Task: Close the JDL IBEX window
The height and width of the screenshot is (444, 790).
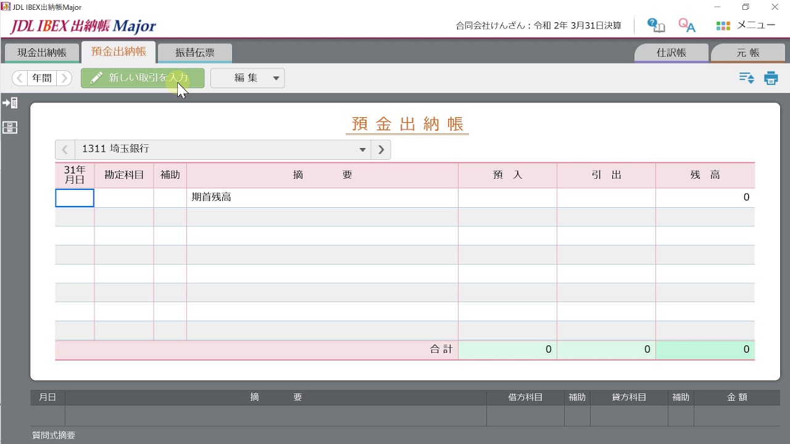Action: coord(775,7)
